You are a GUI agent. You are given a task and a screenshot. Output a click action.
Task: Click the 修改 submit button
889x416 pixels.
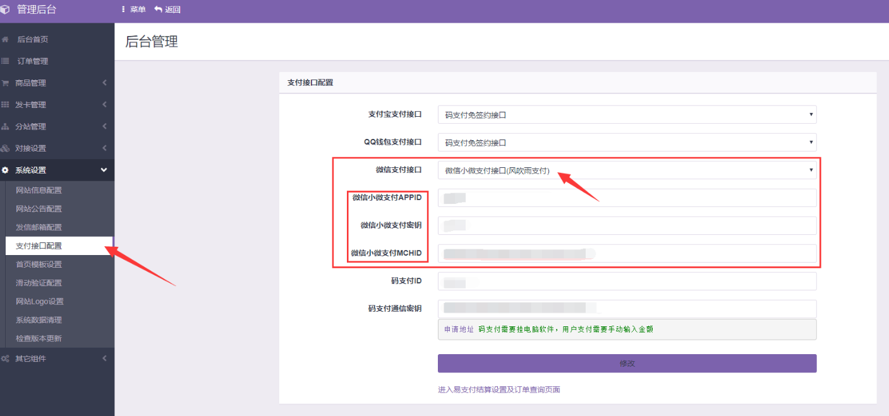coord(627,363)
